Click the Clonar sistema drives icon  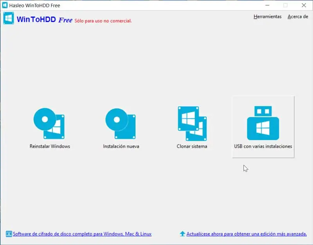point(192,124)
